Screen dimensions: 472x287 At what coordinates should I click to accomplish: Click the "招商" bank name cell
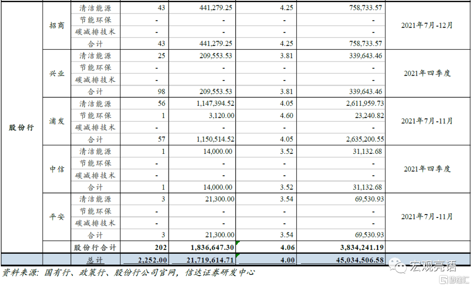(x=57, y=26)
